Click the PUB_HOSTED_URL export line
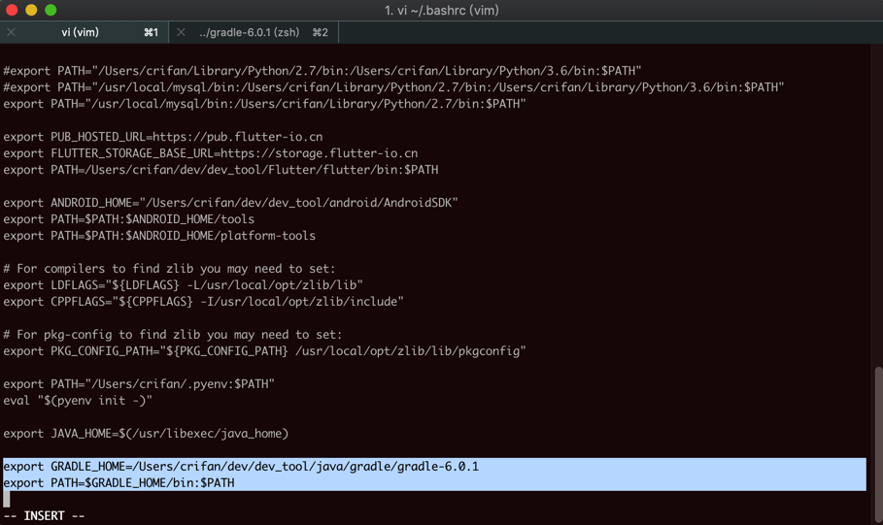Viewport: 883px width, 525px height. 163,137
